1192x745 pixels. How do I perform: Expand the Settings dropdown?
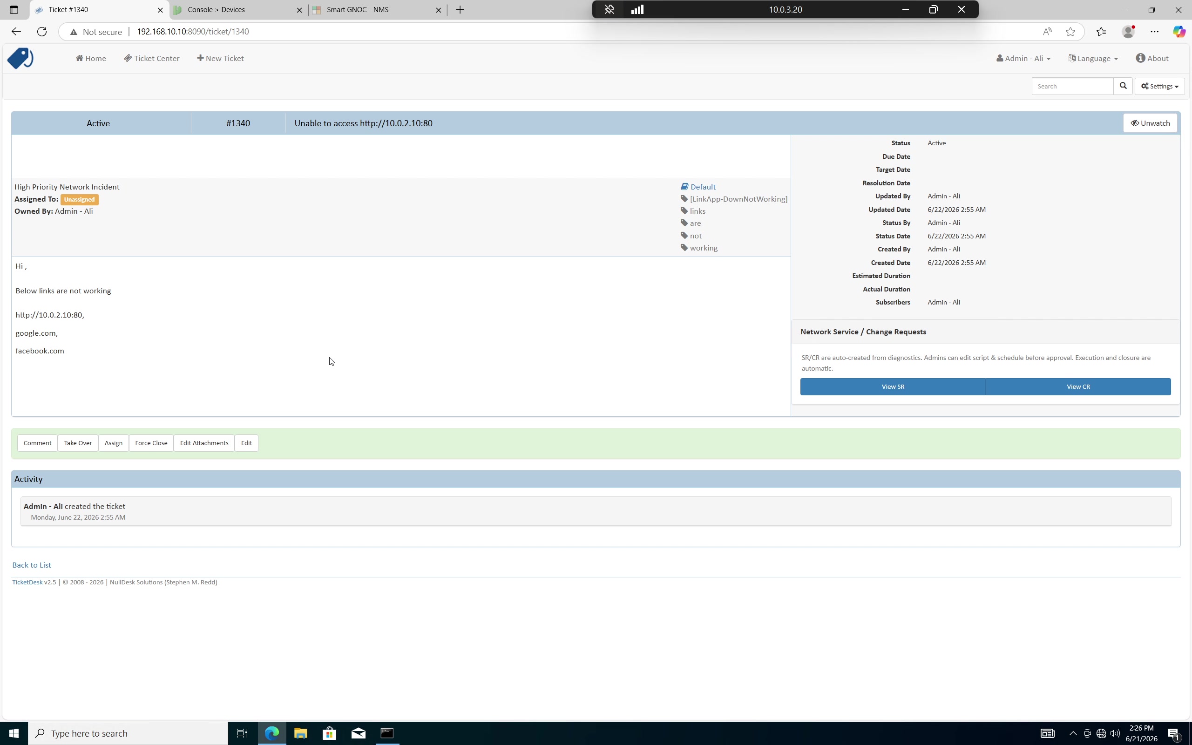point(1159,86)
